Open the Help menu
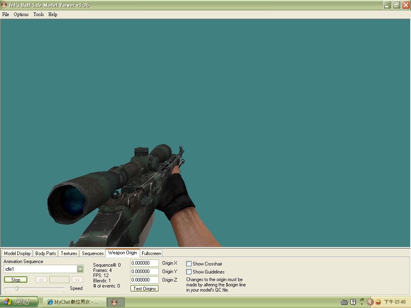The image size is (411, 308). [x=53, y=14]
